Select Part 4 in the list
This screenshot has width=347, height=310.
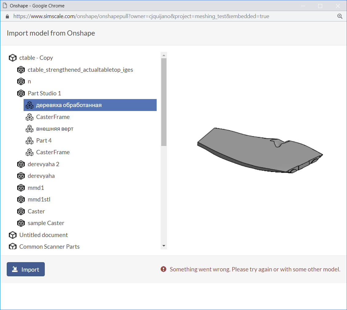click(x=44, y=140)
